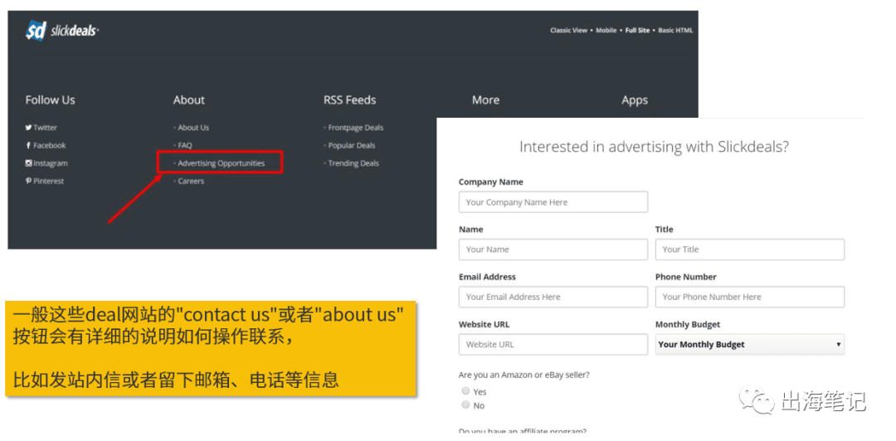896x441 pixels.
Task: Click Advertising Opportunities link
Action: tap(222, 162)
